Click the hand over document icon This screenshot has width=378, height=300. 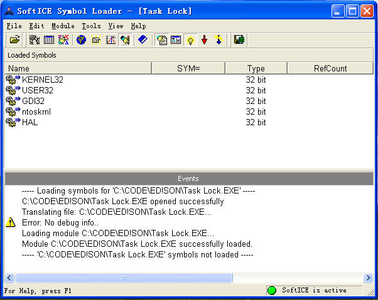(162, 39)
